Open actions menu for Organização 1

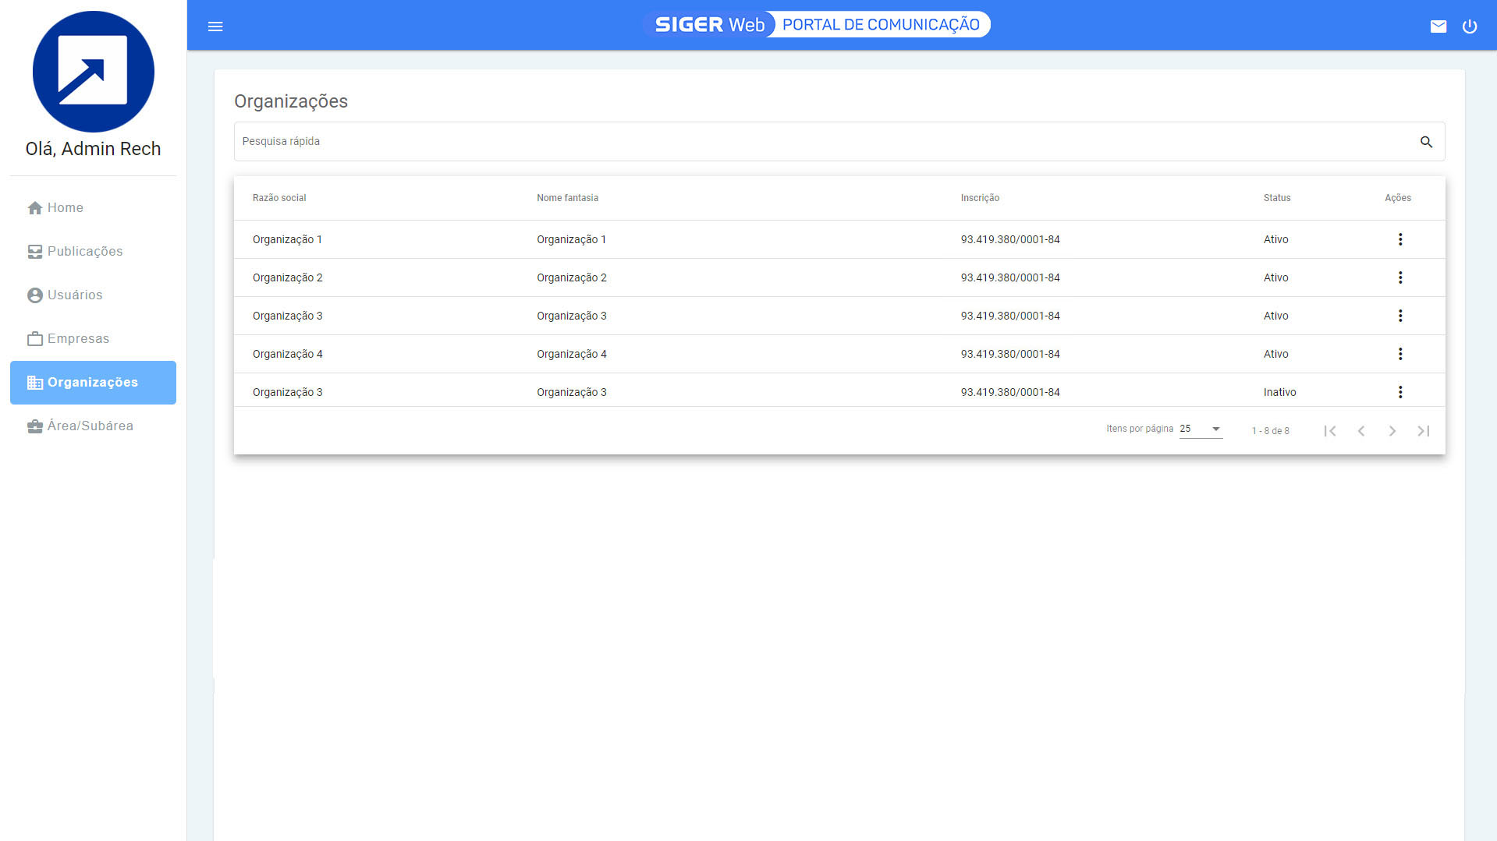pyautogui.click(x=1400, y=239)
